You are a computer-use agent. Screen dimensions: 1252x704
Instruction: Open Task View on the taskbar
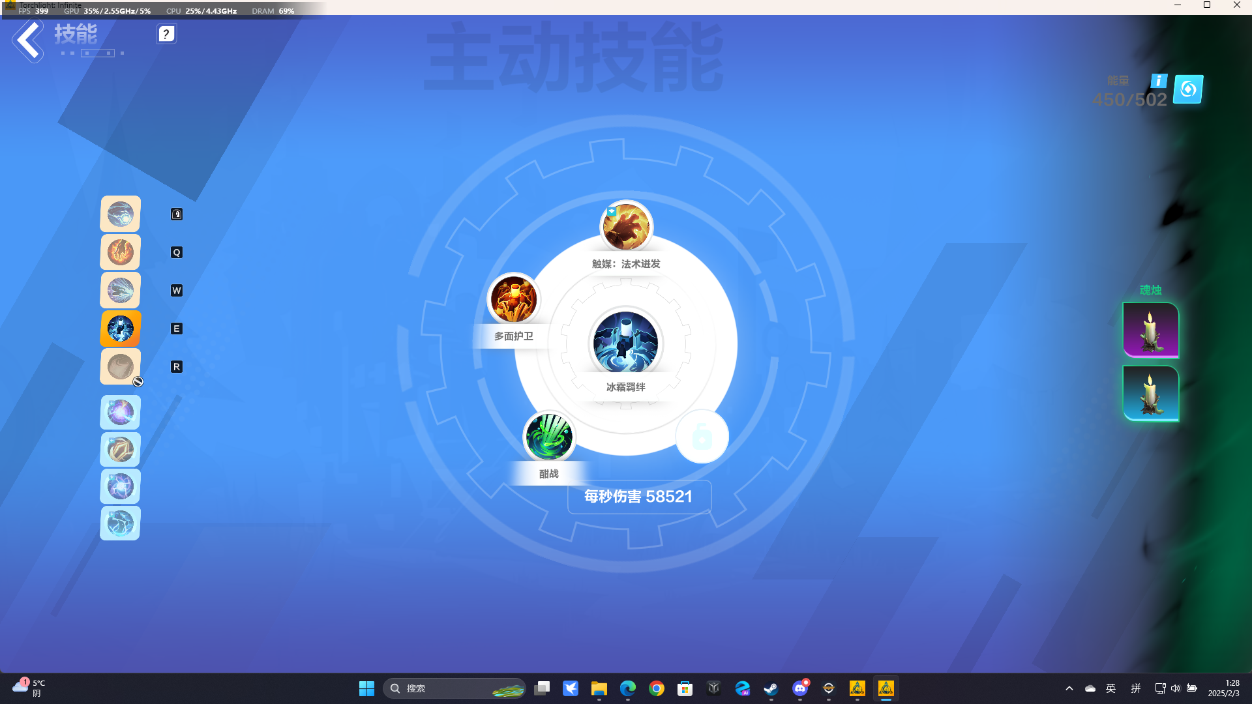click(542, 688)
